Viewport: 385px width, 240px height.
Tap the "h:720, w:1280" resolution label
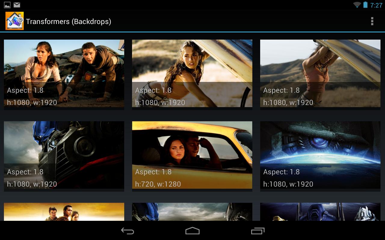coord(158,184)
